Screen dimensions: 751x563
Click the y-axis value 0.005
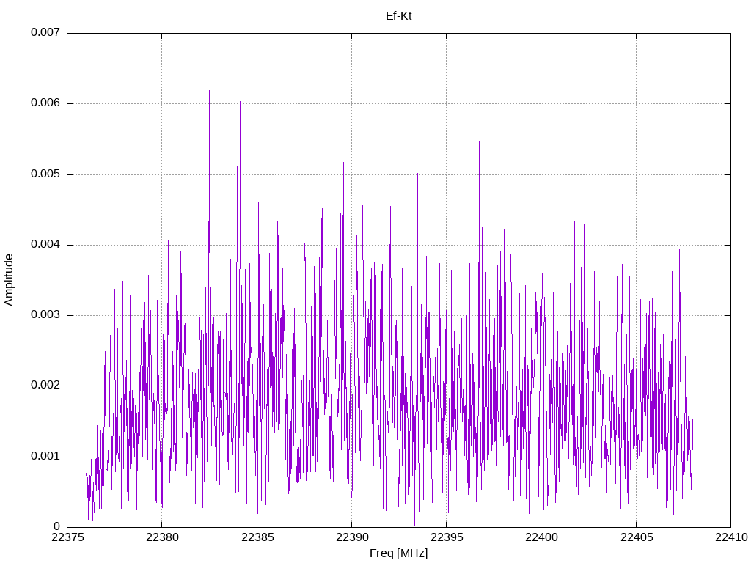[45, 174]
